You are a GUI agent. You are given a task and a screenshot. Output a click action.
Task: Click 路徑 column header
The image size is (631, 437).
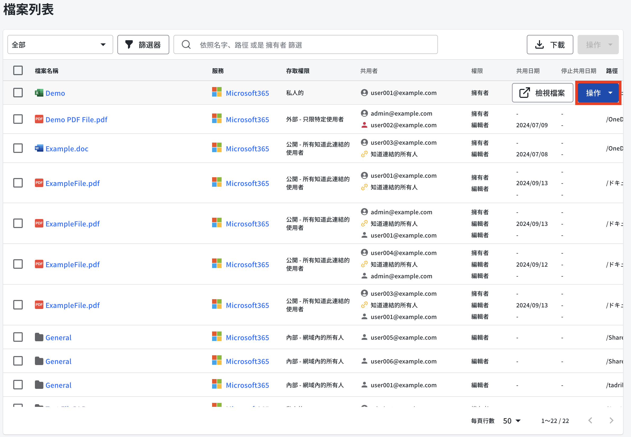pos(612,71)
